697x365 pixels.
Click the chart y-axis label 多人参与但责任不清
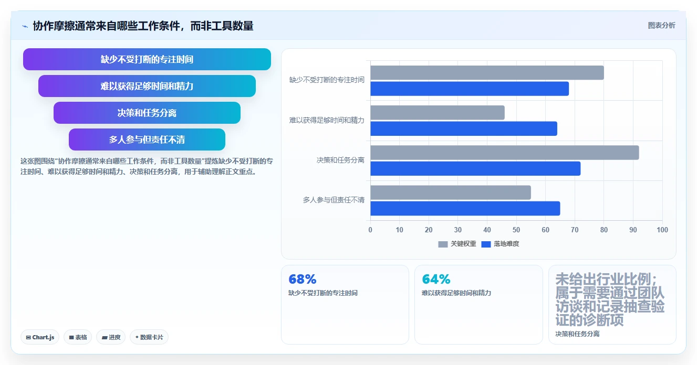pos(334,200)
